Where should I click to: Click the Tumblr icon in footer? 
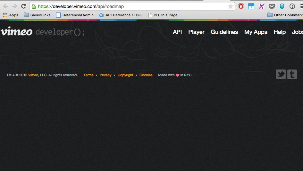pyautogui.click(x=292, y=74)
